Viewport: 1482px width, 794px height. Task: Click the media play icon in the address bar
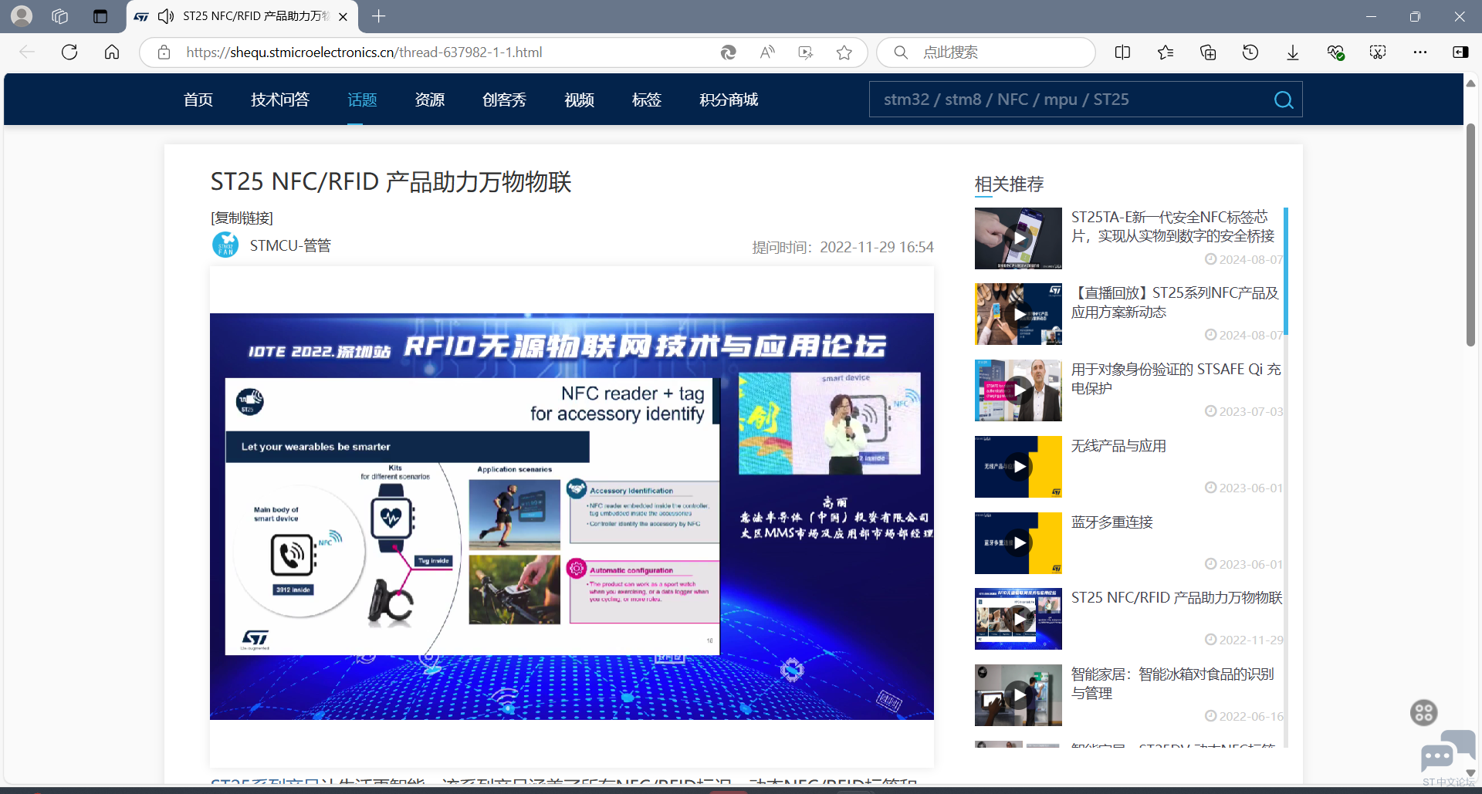tap(806, 52)
